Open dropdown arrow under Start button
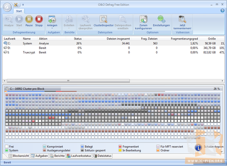The height and width of the screenshot is (166, 227). [19, 28]
